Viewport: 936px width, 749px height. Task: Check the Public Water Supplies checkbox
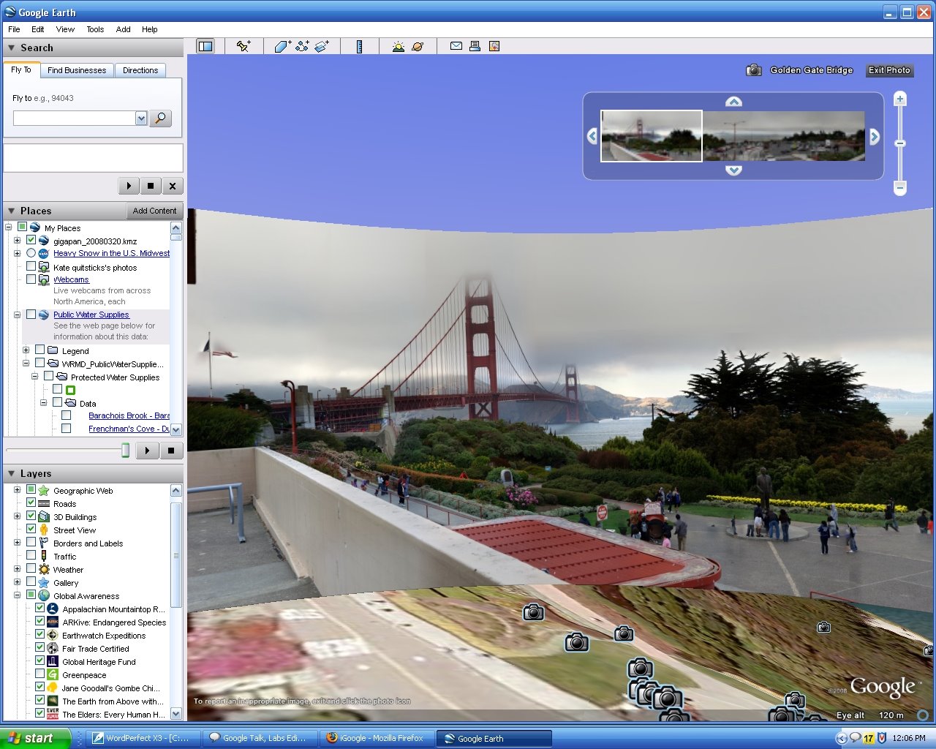point(31,314)
